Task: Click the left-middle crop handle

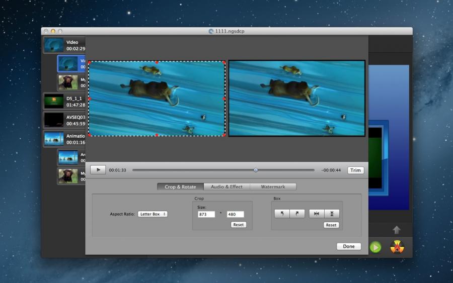Action: [90, 99]
